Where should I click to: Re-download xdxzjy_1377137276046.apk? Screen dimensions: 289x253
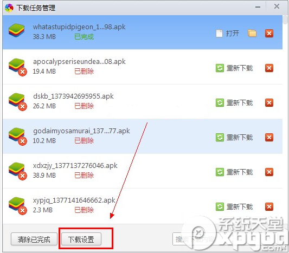click(x=234, y=172)
